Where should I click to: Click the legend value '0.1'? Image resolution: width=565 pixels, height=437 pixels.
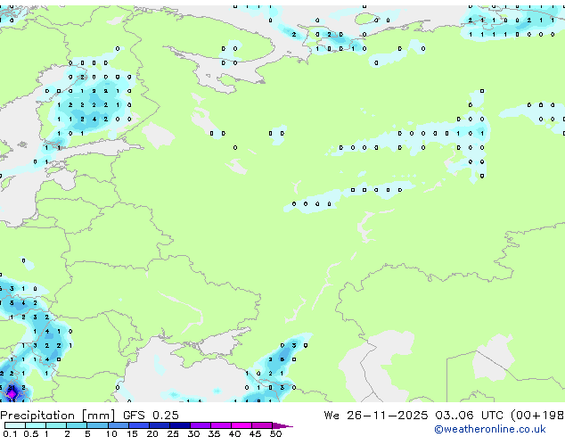click(x=10, y=433)
